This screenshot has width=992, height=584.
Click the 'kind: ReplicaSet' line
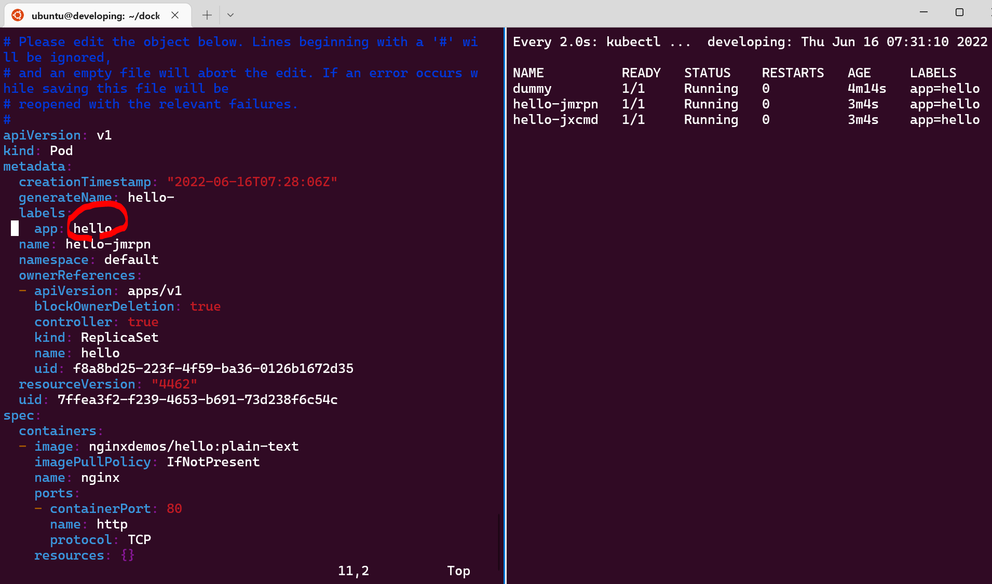coord(97,338)
